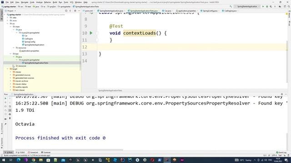Click the Project tree vertical scrollbar
This screenshot has height=163, width=291.
(x=80, y=42)
